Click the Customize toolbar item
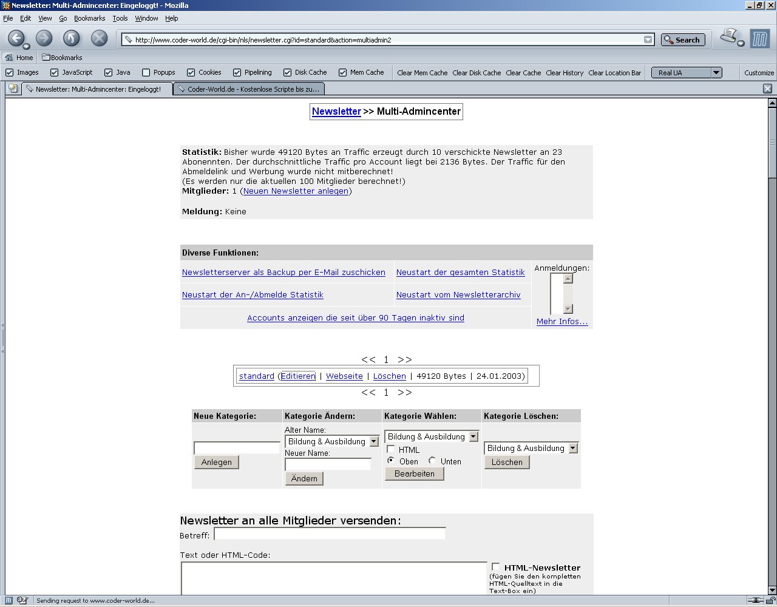 (759, 73)
